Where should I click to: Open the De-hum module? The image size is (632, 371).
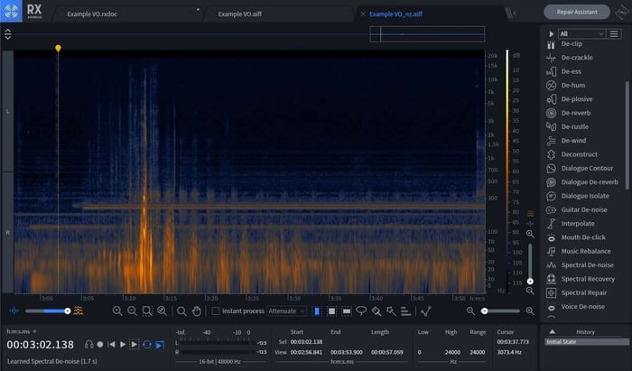pyautogui.click(x=572, y=86)
